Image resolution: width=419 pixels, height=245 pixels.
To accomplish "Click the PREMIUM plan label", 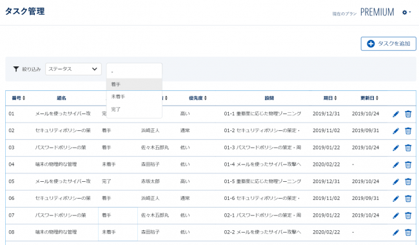I will pyautogui.click(x=377, y=12).
